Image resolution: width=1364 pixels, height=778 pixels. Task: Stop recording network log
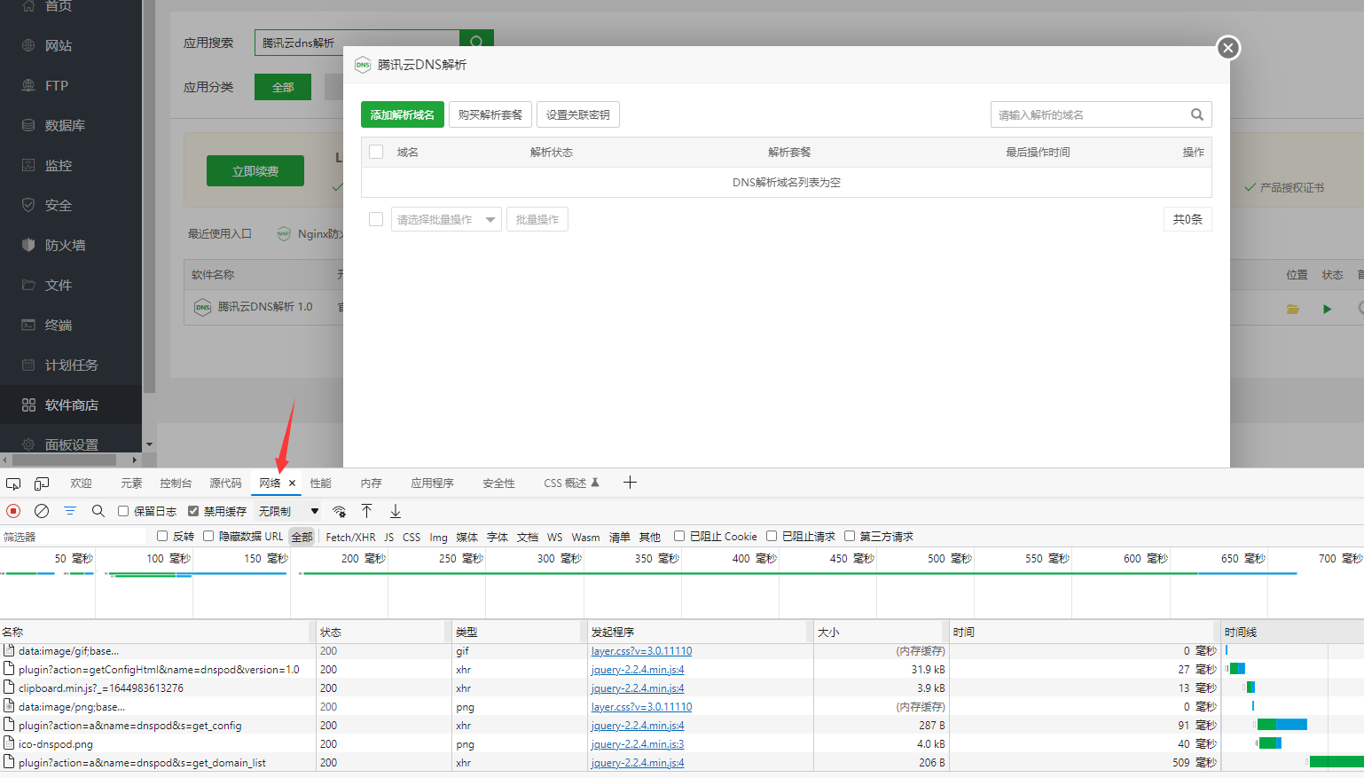click(13, 511)
